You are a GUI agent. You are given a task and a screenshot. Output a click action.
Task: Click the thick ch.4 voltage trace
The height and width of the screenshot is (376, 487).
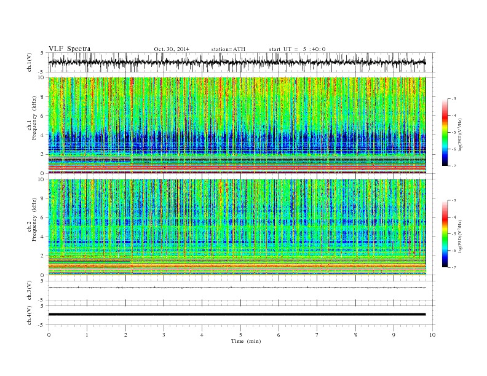click(x=237, y=315)
